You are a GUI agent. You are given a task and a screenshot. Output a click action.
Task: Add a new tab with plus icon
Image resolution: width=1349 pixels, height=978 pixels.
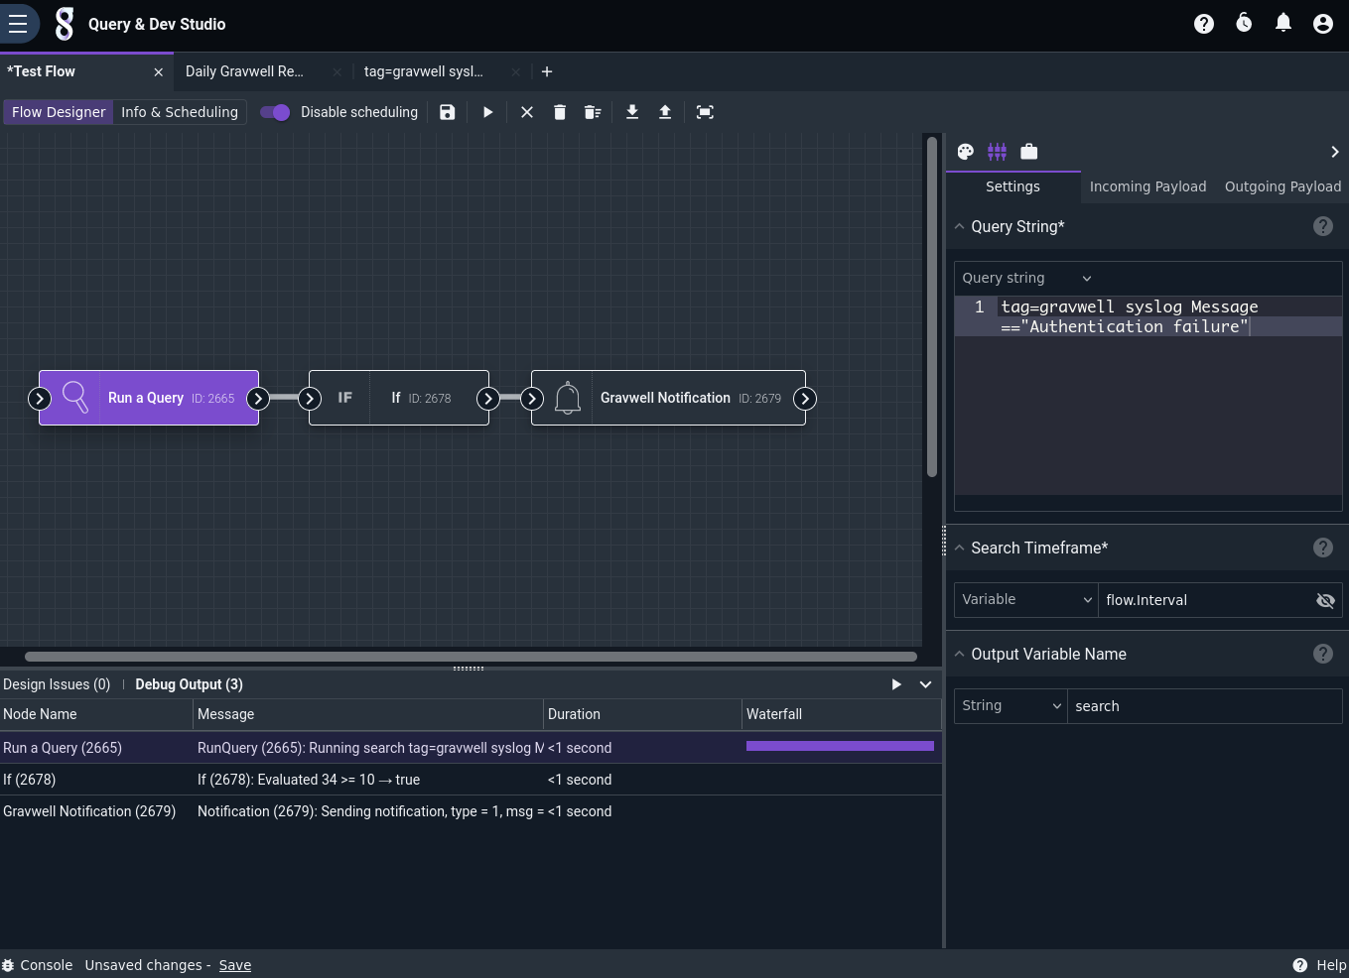coord(547,71)
